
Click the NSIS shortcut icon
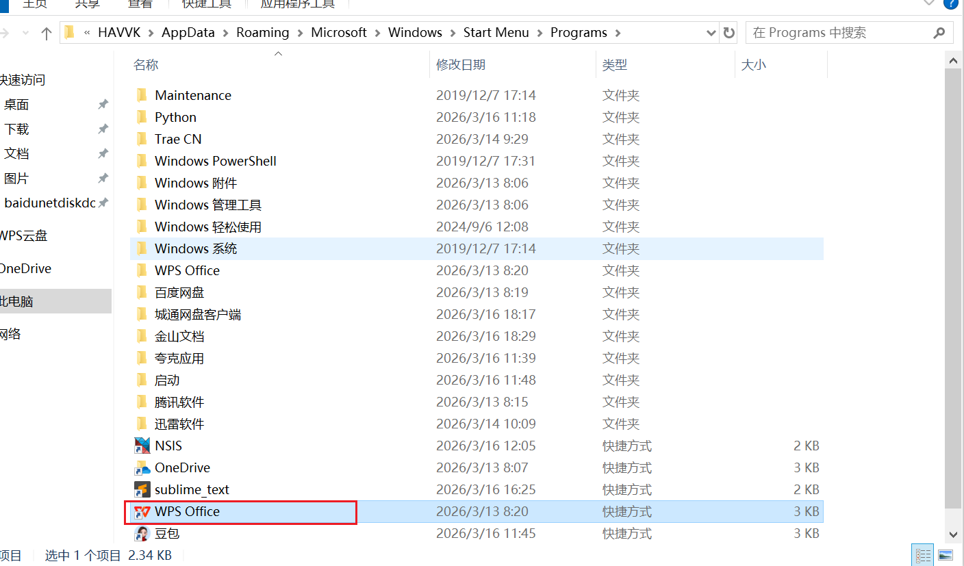(142, 446)
